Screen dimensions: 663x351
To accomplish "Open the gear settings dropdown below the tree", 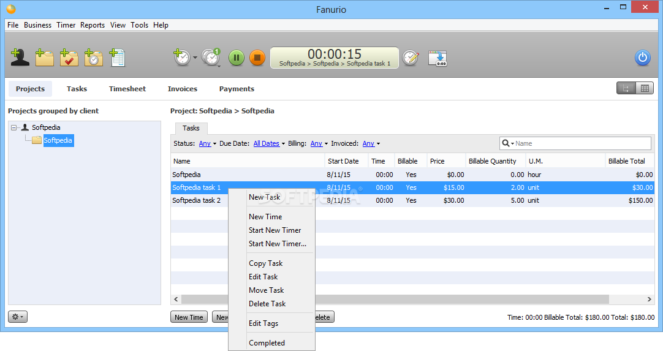I will [x=18, y=317].
